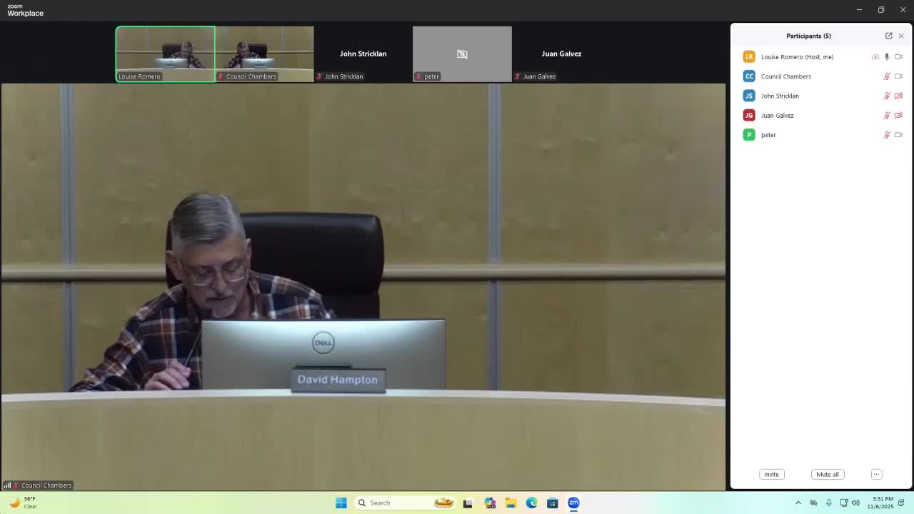Open the Windows Start menu
This screenshot has width=914, height=514.
pos(341,503)
